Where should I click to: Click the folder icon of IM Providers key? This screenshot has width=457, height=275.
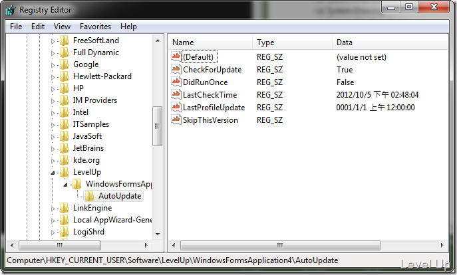point(64,100)
